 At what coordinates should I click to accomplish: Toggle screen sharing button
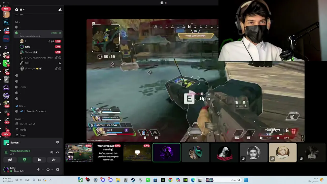point(25,160)
